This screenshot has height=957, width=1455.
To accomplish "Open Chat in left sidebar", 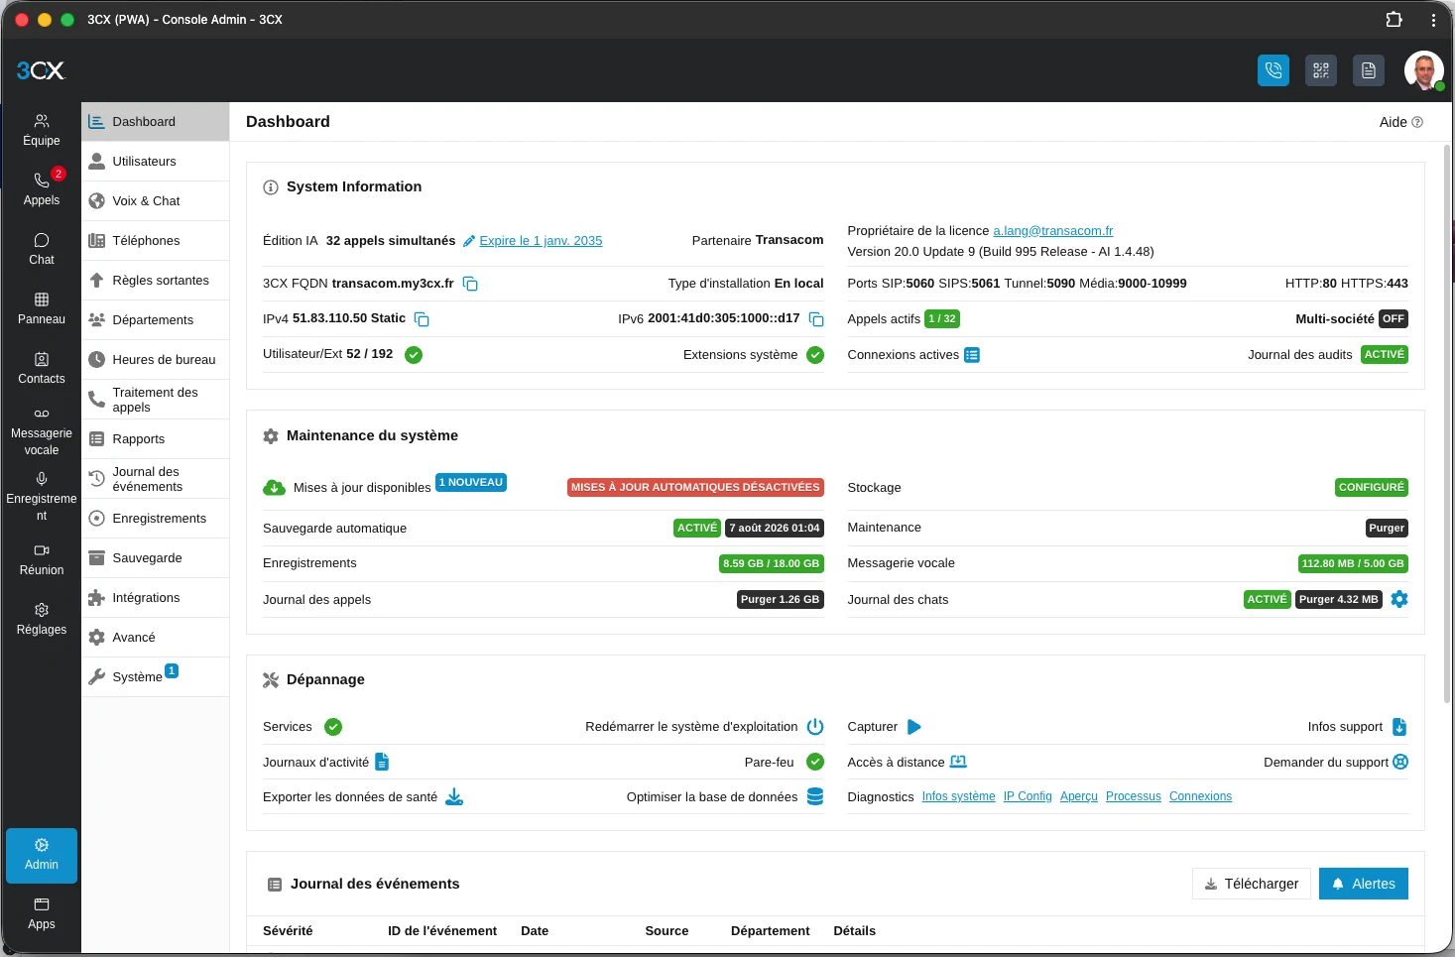I will (x=42, y=249).
